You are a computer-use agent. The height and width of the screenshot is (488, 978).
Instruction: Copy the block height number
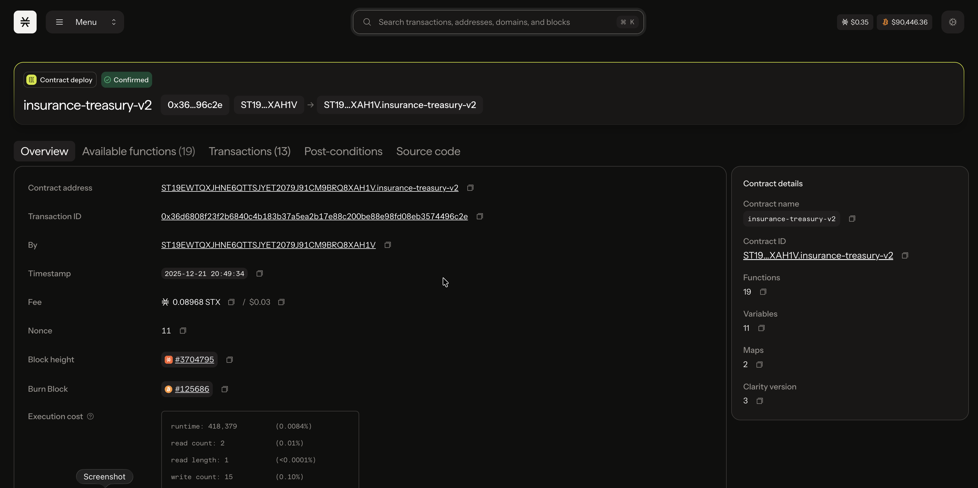(x=229, y=360)
